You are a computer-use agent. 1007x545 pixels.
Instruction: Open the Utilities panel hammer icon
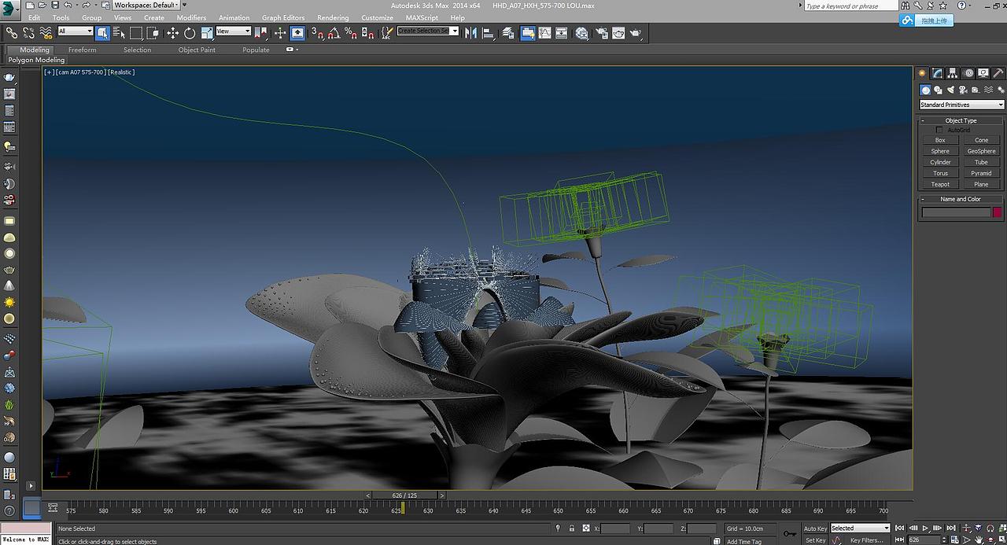coord(998,73)
